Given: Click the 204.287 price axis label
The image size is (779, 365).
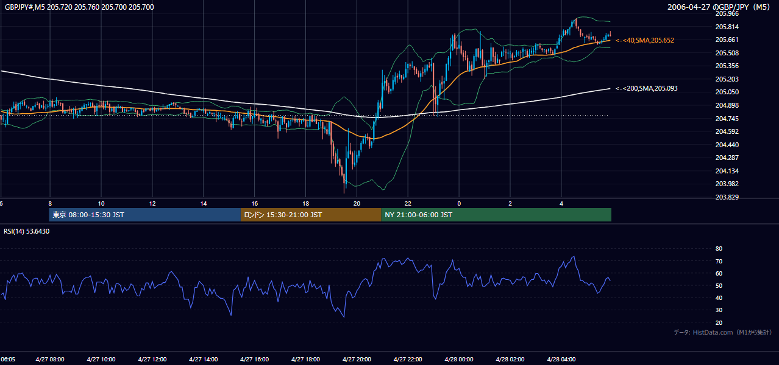Looking at the screenshot, I should point(727,158).
